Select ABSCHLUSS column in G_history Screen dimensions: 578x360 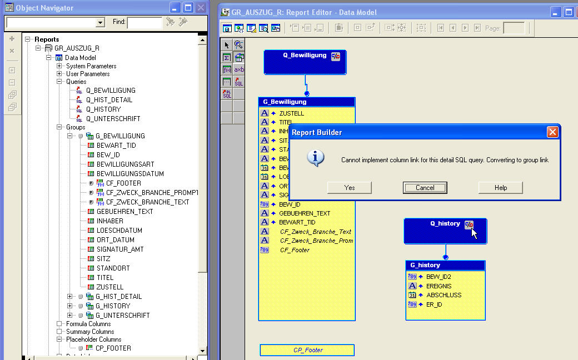[x=444, y=295]
